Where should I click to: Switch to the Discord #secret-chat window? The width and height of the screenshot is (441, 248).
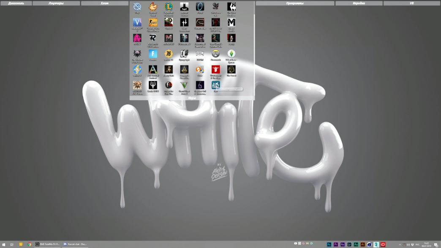(x=75, y=244)
